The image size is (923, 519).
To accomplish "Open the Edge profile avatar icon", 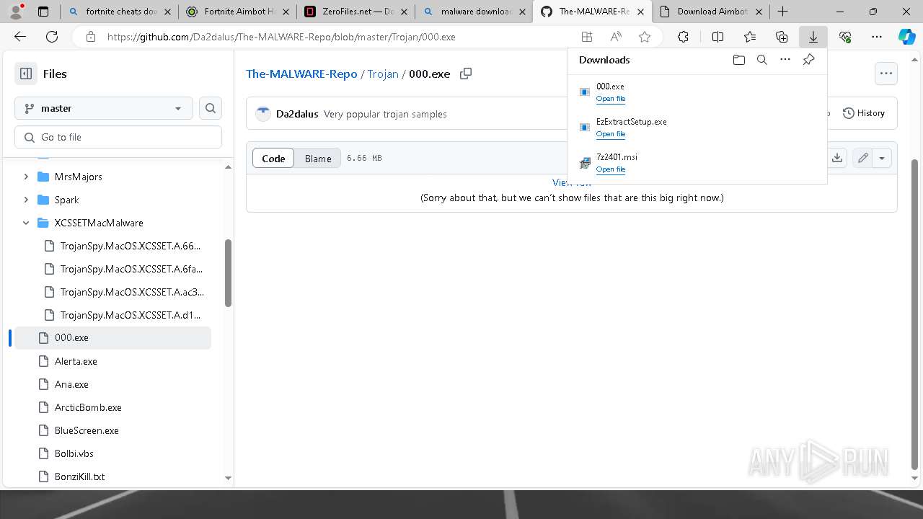I will point(16,11).
